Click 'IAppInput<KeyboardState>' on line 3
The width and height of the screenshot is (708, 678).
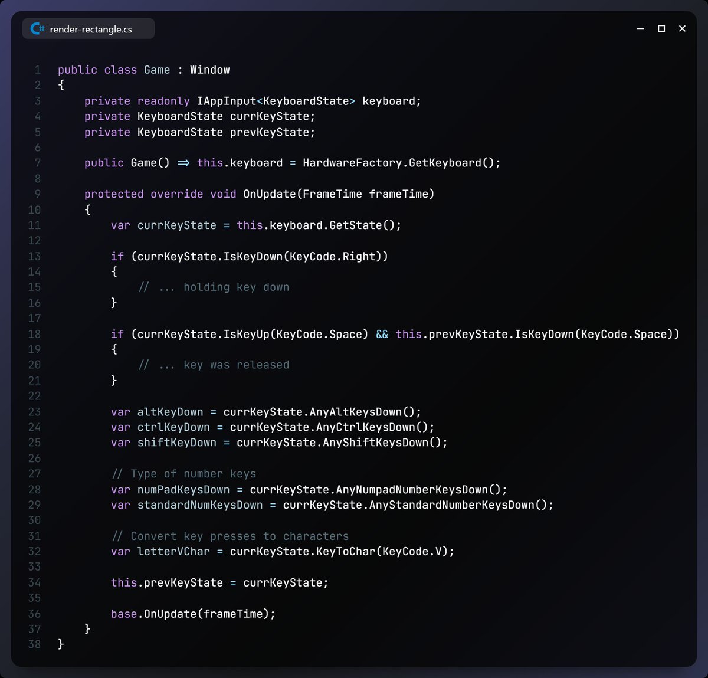click(x=276, y=101)
